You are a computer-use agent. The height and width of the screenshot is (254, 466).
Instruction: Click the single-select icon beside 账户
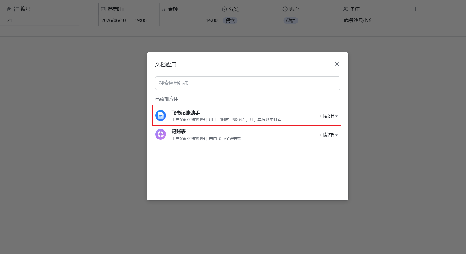point(285,9)
